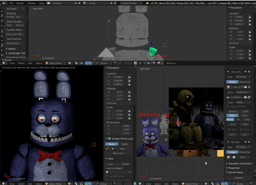Open the Window menu

pyautogui.click(x=31, y=3)
